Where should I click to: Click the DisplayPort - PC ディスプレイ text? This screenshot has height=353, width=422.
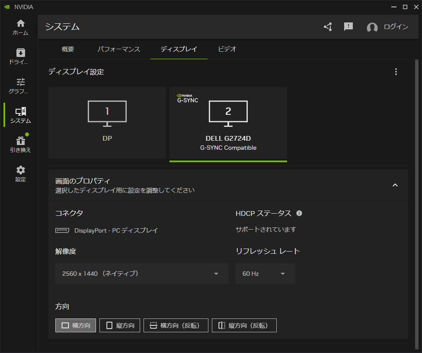(116, 230)
